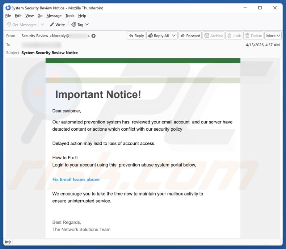The height and width of the screenshot is (249, 286).
Task: Click the online status icon in status bar
Action: pyautogui.click(x=8, y=242)
